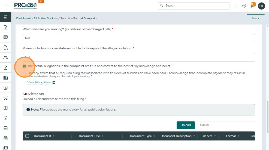This screenshot has width=269, height=150.
Task: Toggle fullscreen mode icon
Action: click(235, 6)
